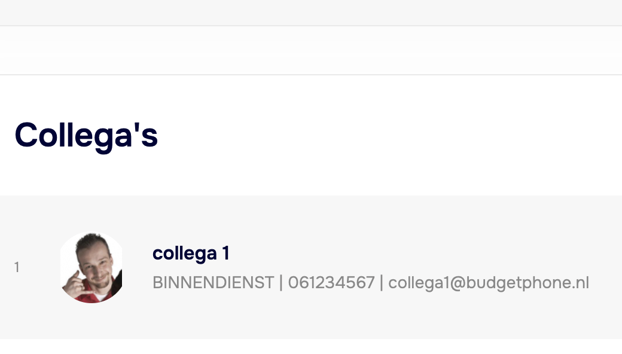Image resolution: width=622 pixels, height=354 pixels.
Task: Click the collega 1 profile photo
Action: tap(92, 267)
